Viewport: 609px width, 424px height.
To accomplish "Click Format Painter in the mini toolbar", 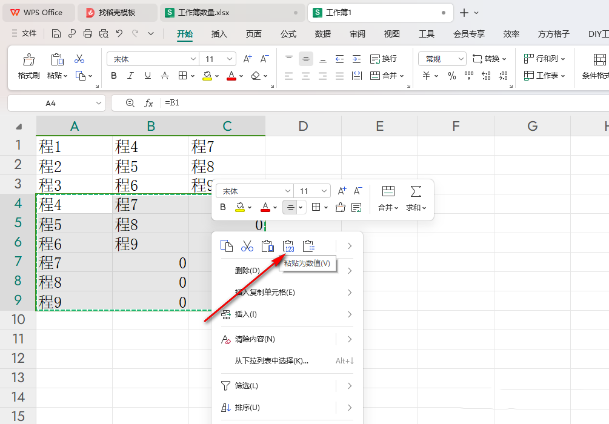I will tap(340, 207).
